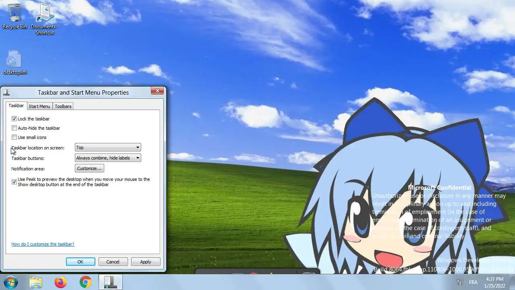Viewport: 515px width, 290px height.
Task: Click the Show desktop button at taskbar end
Action: click(512, 282)
